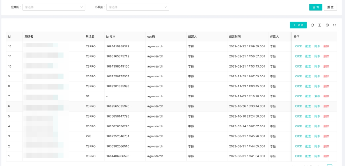Click 删除 for row id 9
This screenshot has height=166, width=345.
[326, 76]
